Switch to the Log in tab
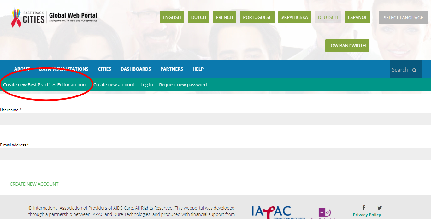Image resolution: width=431 pixels, height=219 pixels. (146, 84)
